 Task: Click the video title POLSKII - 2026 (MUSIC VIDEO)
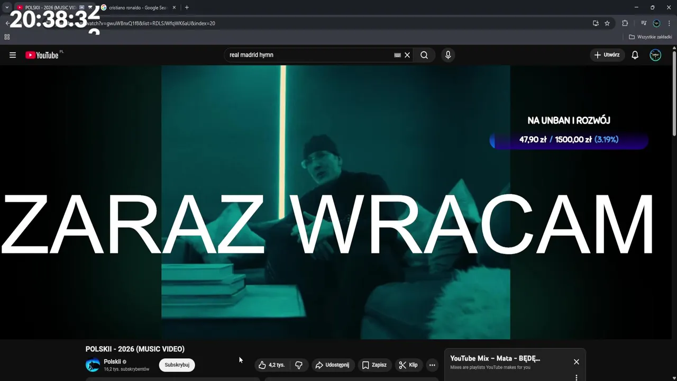135,349
